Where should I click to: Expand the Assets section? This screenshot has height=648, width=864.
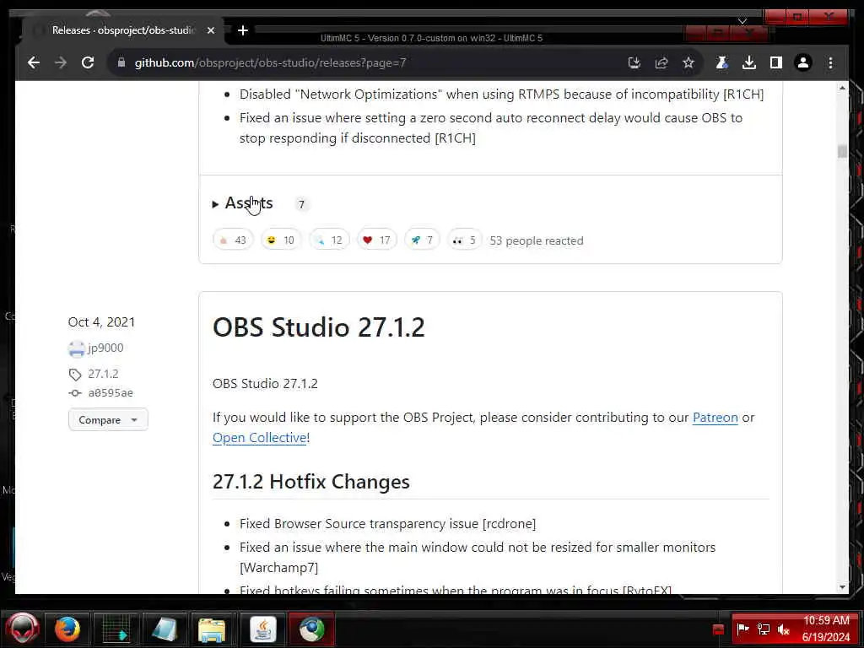pyautogui.click(x=242, y=203)
